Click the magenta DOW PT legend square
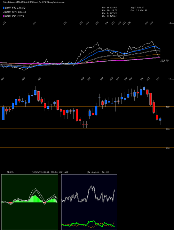 coord(4,16)
